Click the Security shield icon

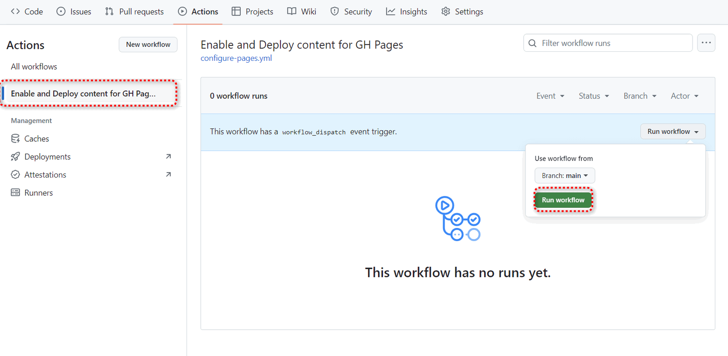335,11
